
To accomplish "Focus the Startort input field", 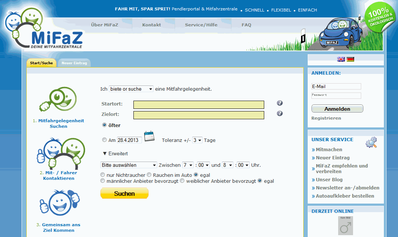I will [198, 105].
